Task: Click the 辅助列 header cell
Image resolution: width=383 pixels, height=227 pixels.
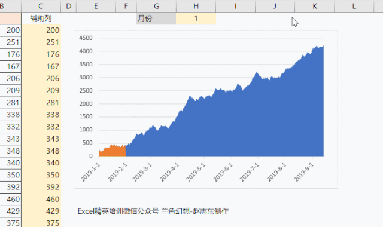Action: 41,19
